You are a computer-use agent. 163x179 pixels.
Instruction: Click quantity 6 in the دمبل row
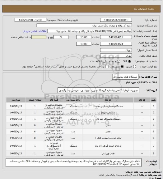[35, 125]
